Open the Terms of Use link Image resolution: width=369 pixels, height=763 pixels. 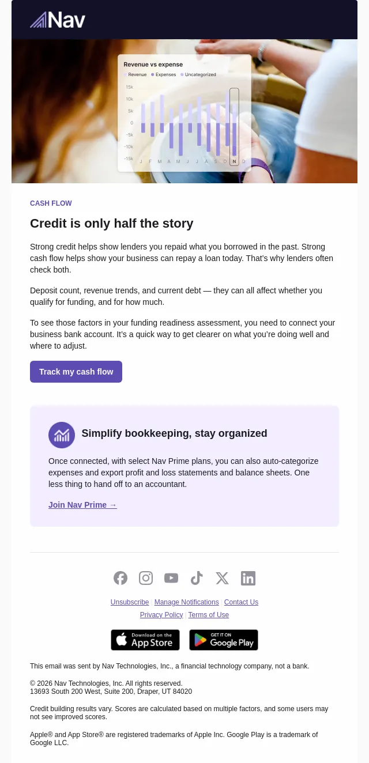pos(209,615)
